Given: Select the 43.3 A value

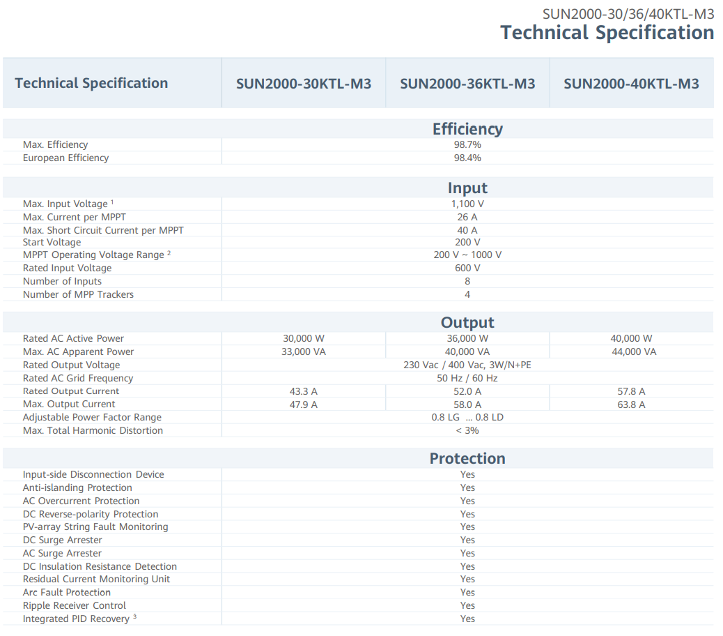Looking at the screenshot, I should click(x=304, y=391).
